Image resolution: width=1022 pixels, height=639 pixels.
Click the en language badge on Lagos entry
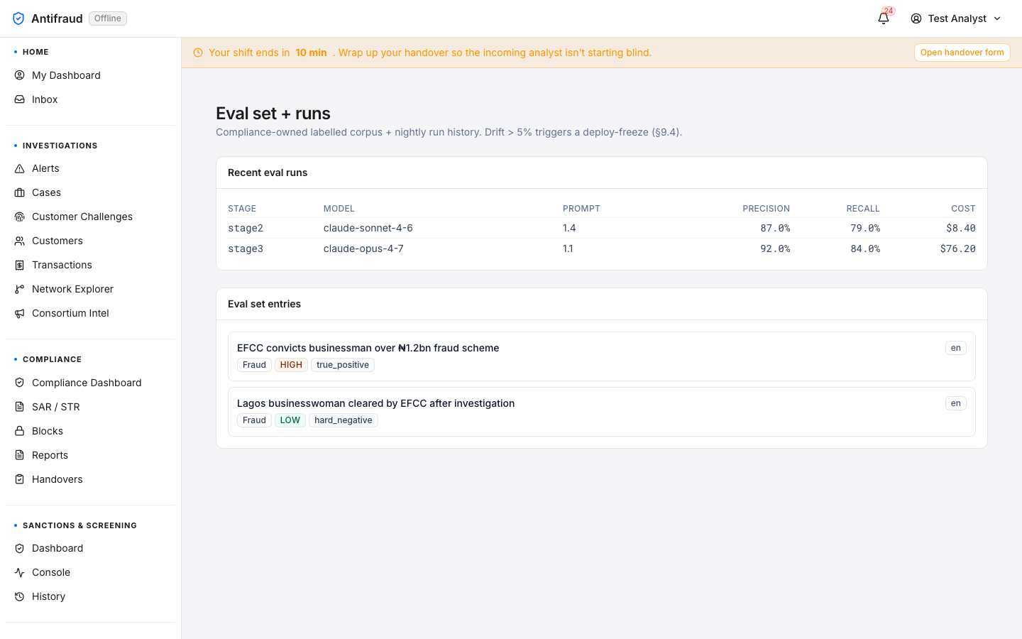[956, 403]
